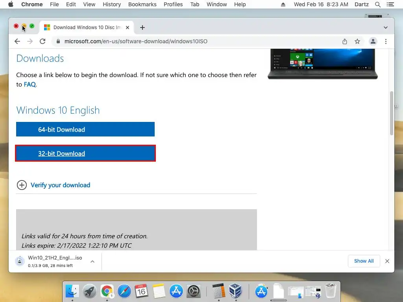Open the Control Center list icon
This screenshot has width=403, height=302.
(x=390, y=4)
